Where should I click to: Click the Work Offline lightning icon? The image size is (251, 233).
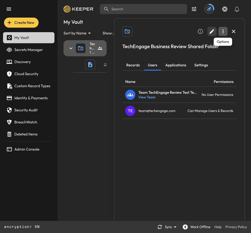click(x=185, y=227)
